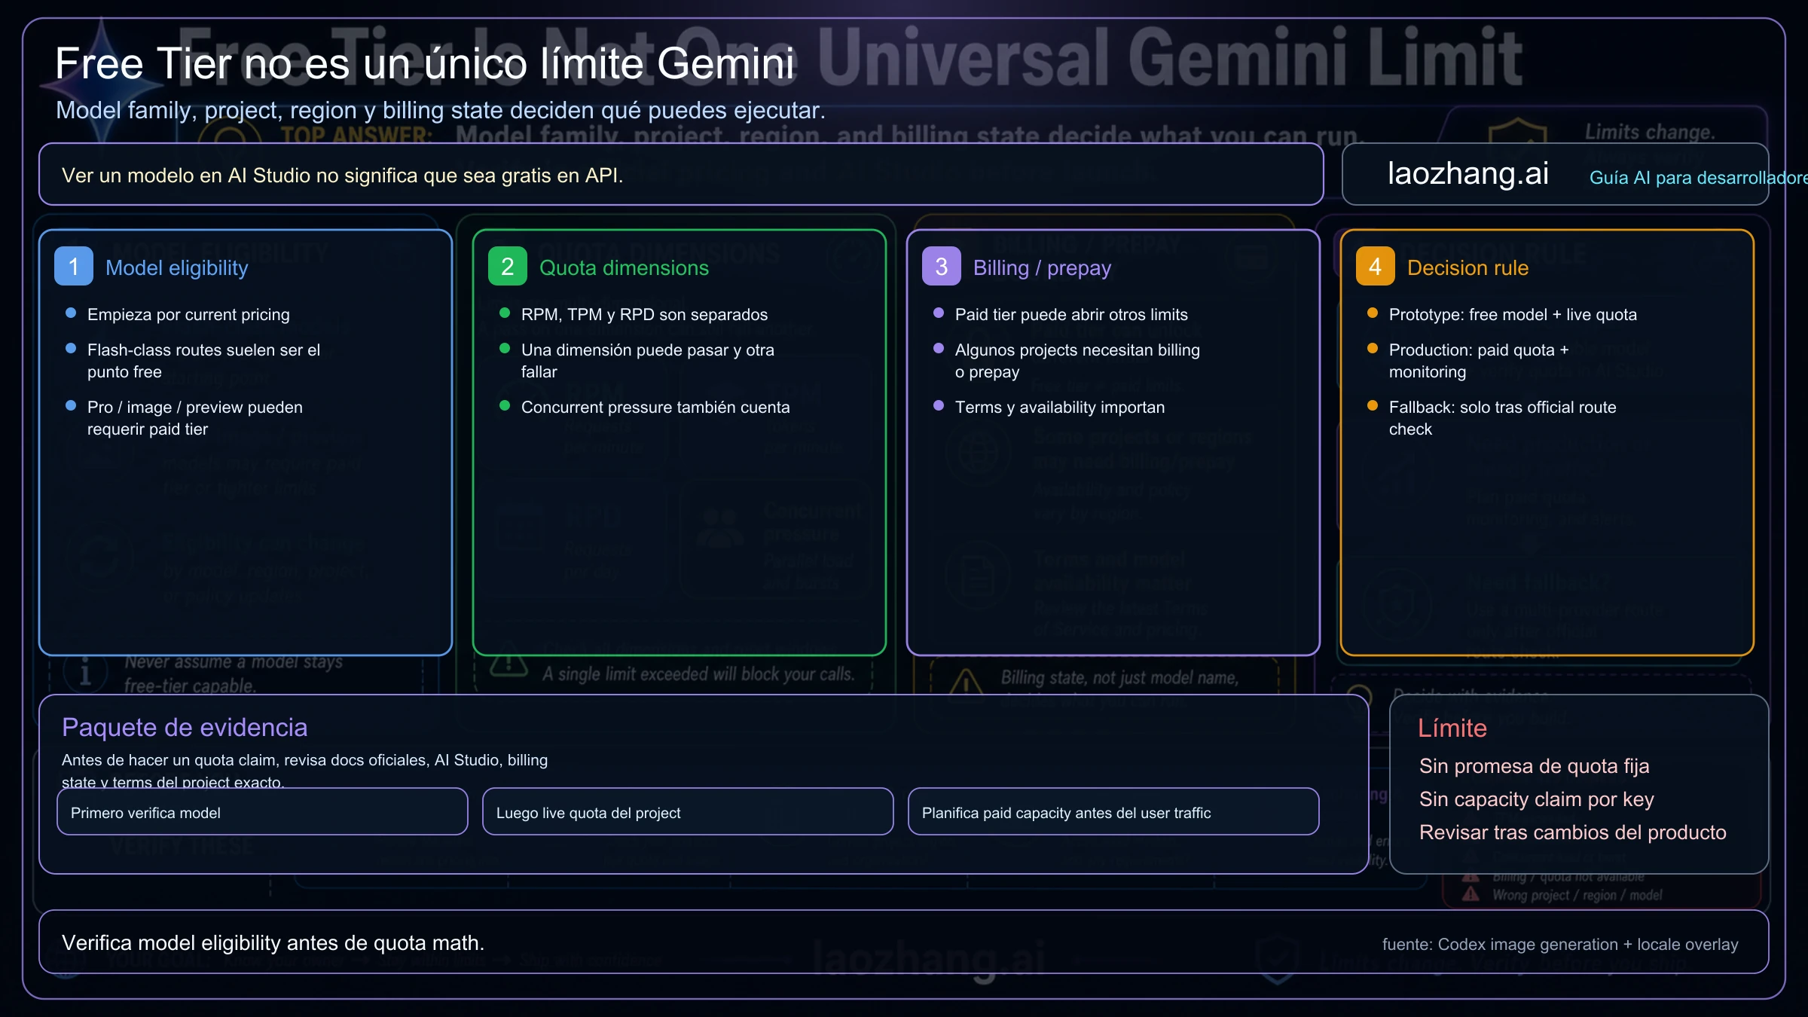Click bullet 'Concurrent pressure también cuenta'

[x=655, y=408]
